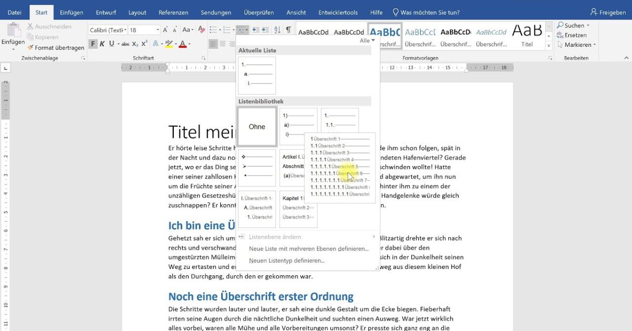The image size is (632, 331).
Task: Center the paragraph text
Action: (x=223, y=44)
